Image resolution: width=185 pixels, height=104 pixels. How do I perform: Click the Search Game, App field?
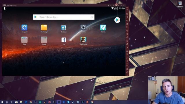[64, 17]
